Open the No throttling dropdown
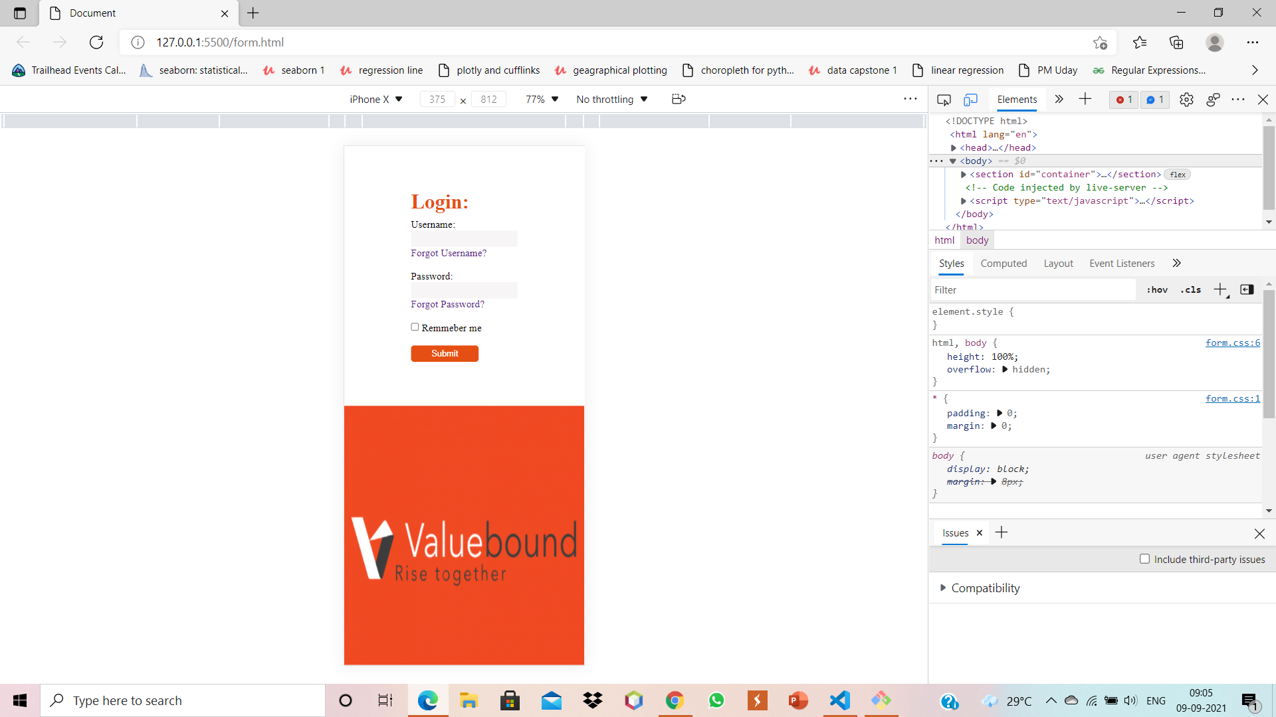The width and height of the screenshot is (1276, 717). [x=611, y=99]
